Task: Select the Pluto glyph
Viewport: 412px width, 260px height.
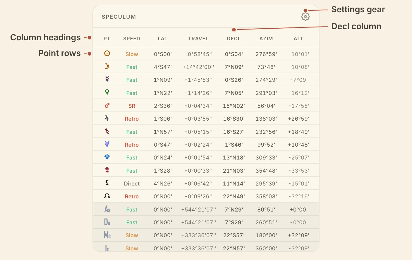Action: tap(107, 170)
